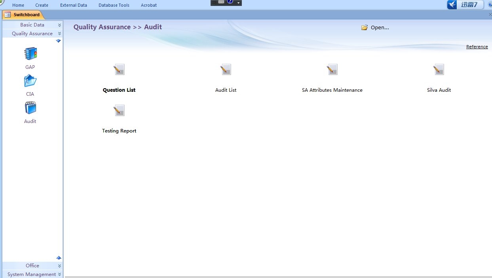Expand the System Management section
Screen dimensions: 492x278
(32, 274)
